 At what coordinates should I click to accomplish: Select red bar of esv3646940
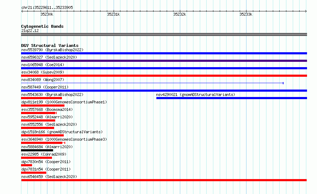tap(43, 143)
